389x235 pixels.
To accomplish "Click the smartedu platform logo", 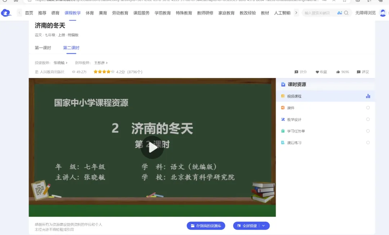I will (6, 13).
